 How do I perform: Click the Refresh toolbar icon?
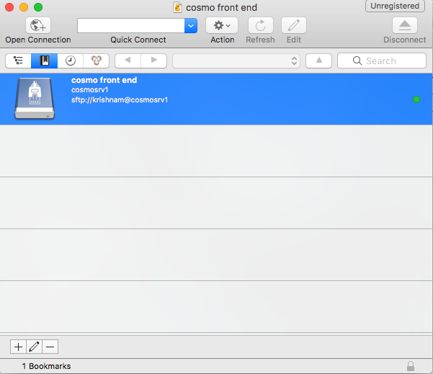pos(261,25)
